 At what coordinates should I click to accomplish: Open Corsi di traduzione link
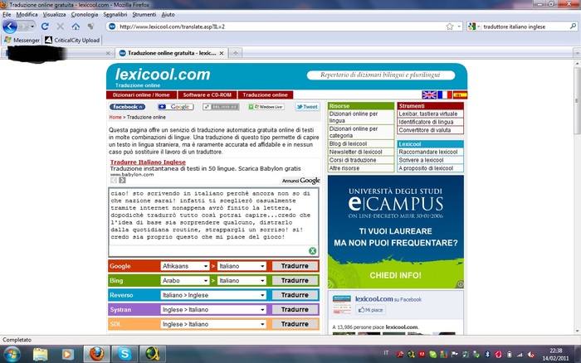coord(353,160)
